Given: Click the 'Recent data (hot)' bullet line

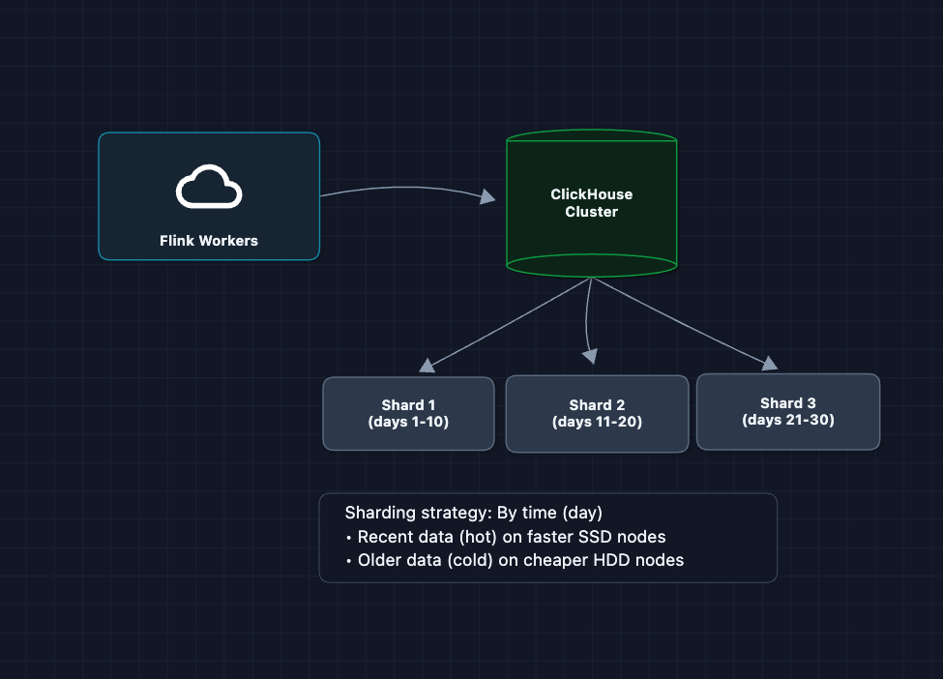Looking at the screenshot, I should 511,537.
